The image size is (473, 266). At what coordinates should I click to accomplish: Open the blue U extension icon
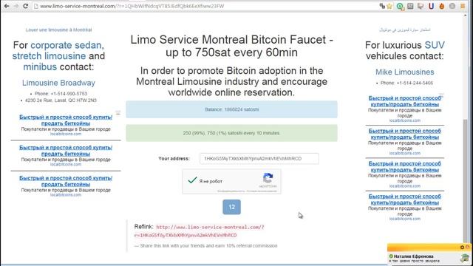tap(431, 6)
